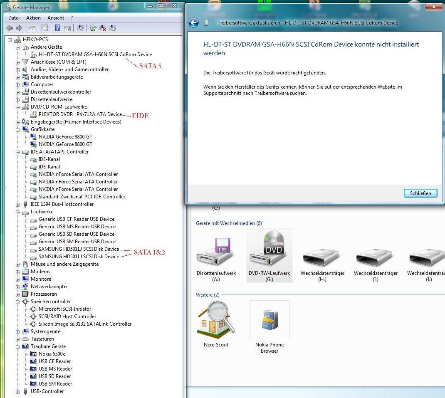Select SCSI/RAID Host Controller
This screenshot has height=398, width=445.
coord(67,316)
